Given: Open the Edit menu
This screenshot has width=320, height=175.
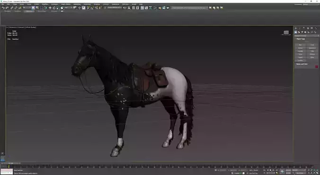Looking at the screenshot, I should point(9,4).
